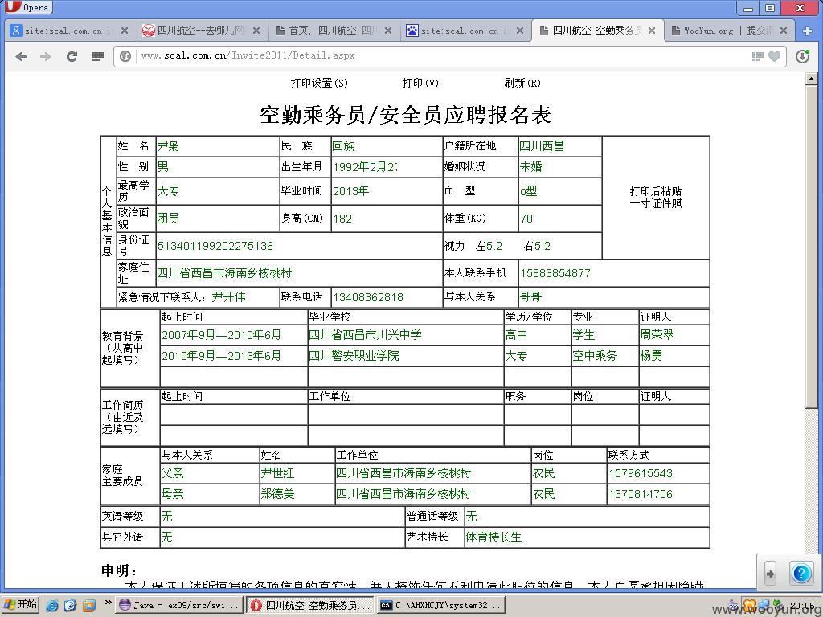The width and height of the screenshot is (823, 617).
Task: Switch to cmd system32 taskbar window
Action: click(x=441, y=605)
